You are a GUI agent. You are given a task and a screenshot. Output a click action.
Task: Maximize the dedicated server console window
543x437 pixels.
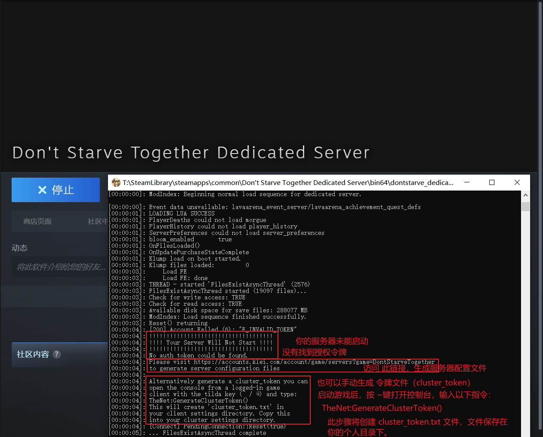[x=492, y=182]
